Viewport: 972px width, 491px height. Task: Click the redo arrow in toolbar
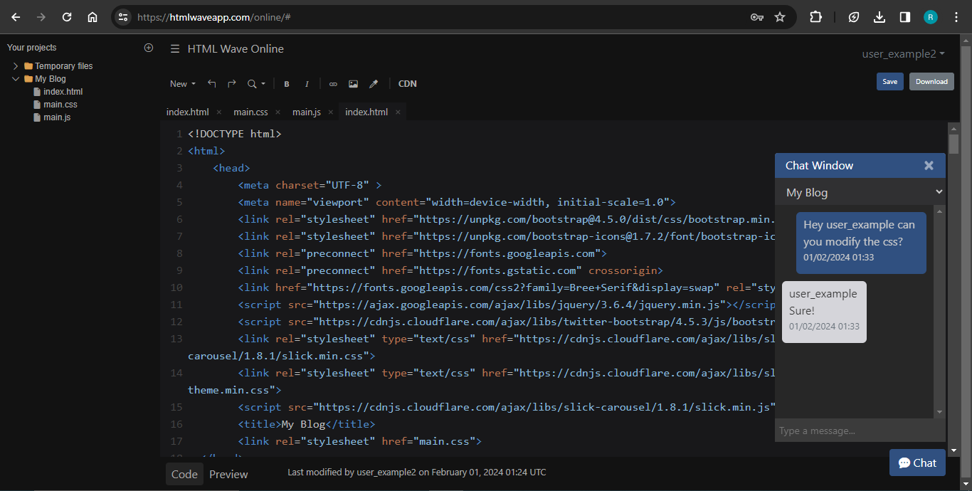coord(231,84)
